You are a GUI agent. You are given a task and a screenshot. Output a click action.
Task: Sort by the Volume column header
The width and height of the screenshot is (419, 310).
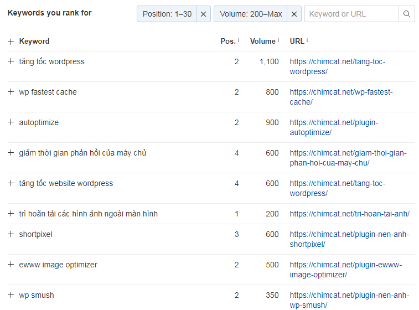click(x=262, y=42)
